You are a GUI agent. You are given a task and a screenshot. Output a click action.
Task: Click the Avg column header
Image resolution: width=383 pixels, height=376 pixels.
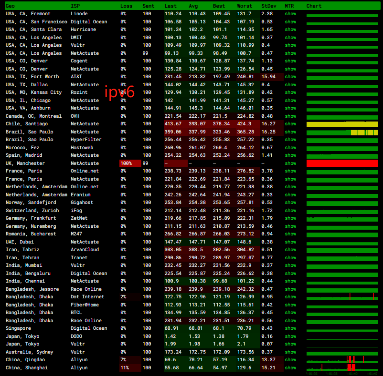click(x=193, y=6)
